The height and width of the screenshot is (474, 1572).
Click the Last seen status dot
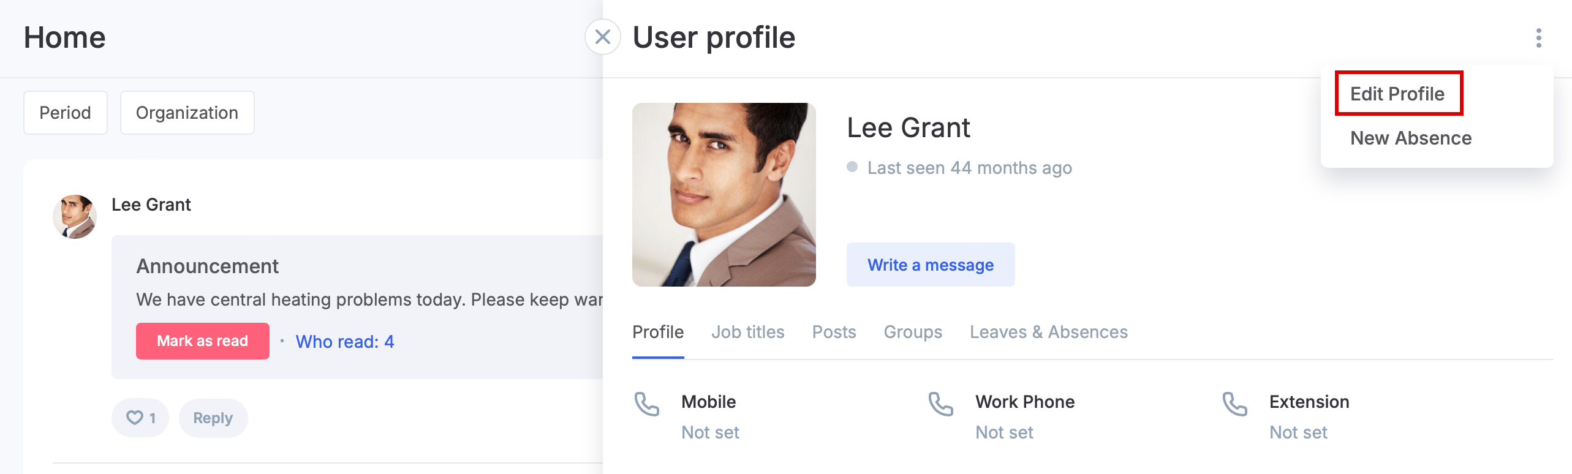tap(852, 167)
